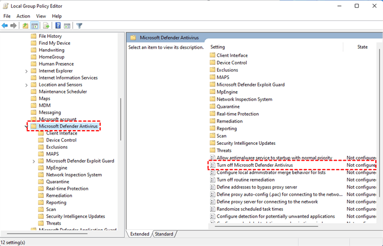
Task: Select Scan folder in right pane
Action: pos(221,136)
